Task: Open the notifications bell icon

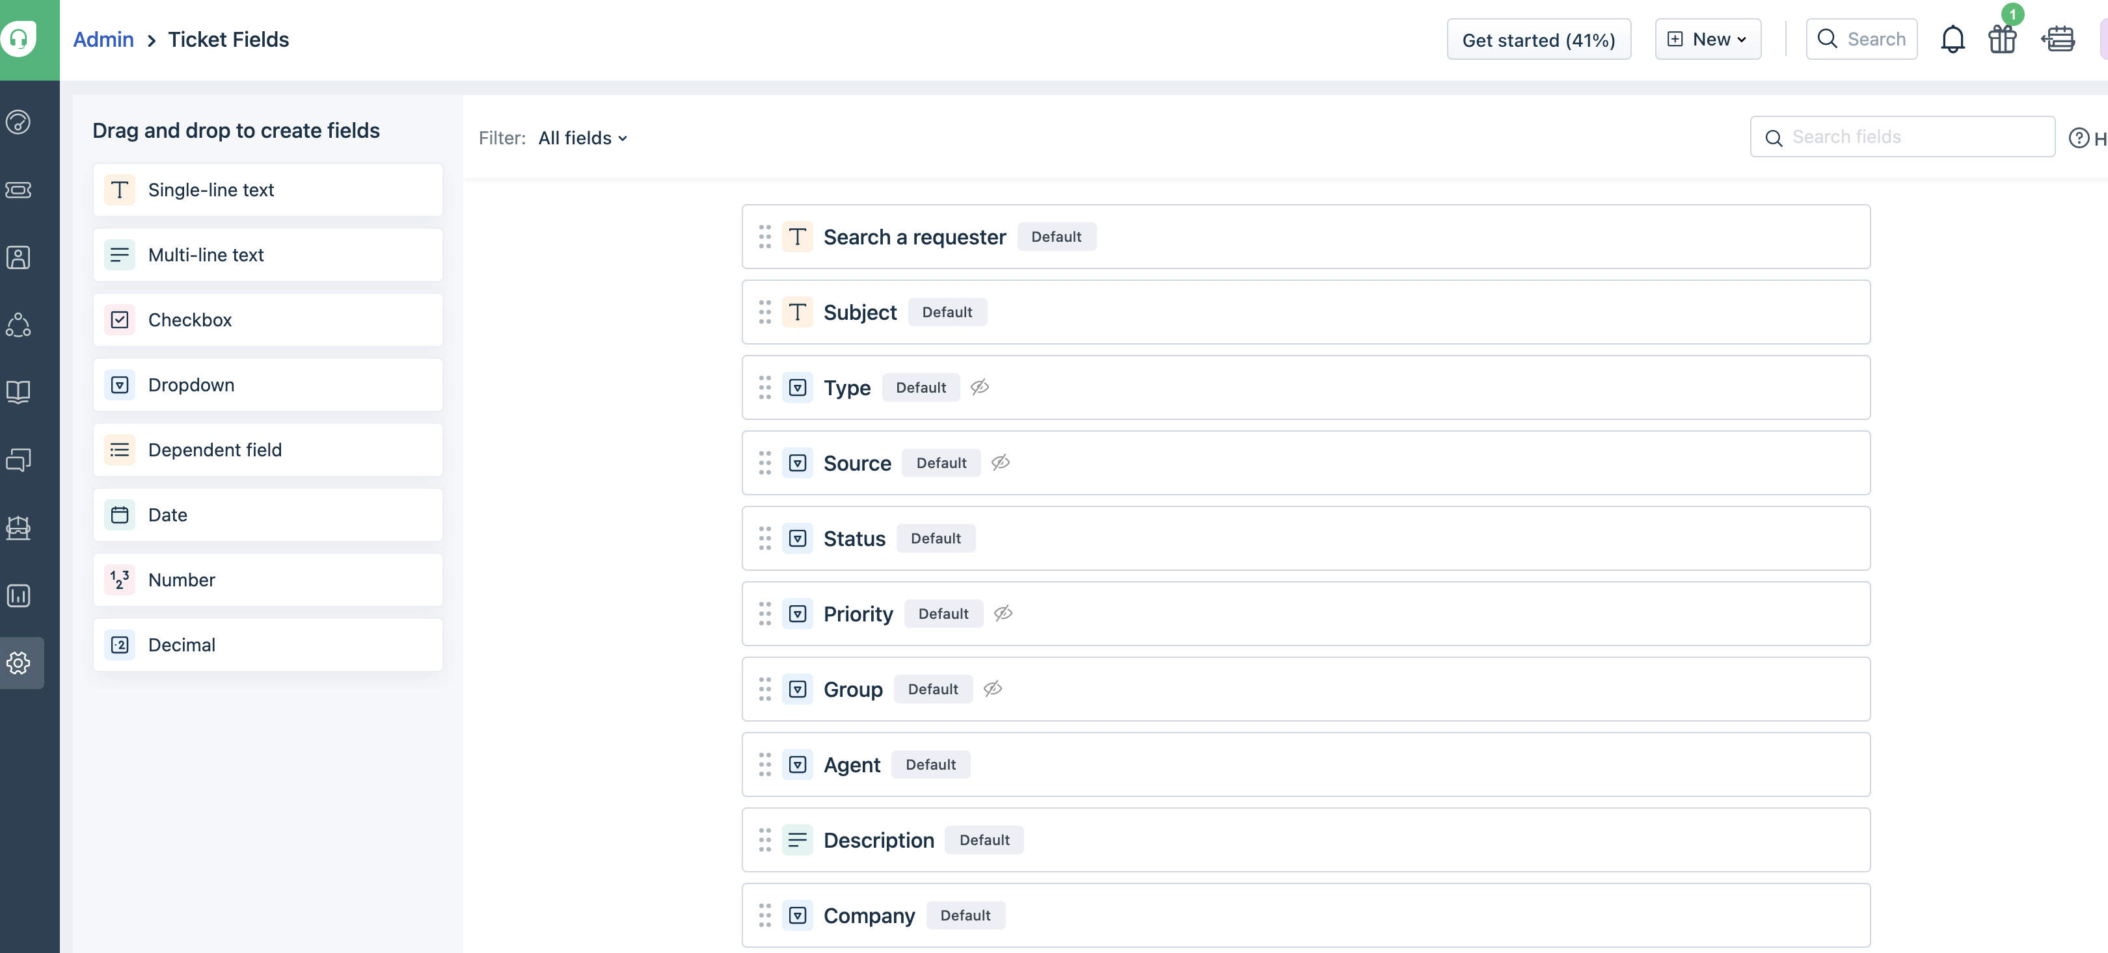Action: point(1952,39)
